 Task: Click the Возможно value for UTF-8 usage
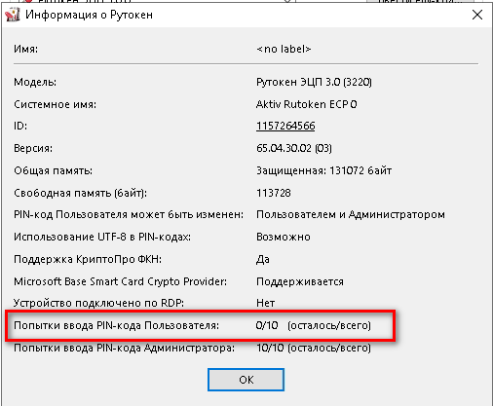[x=284, y=237]
